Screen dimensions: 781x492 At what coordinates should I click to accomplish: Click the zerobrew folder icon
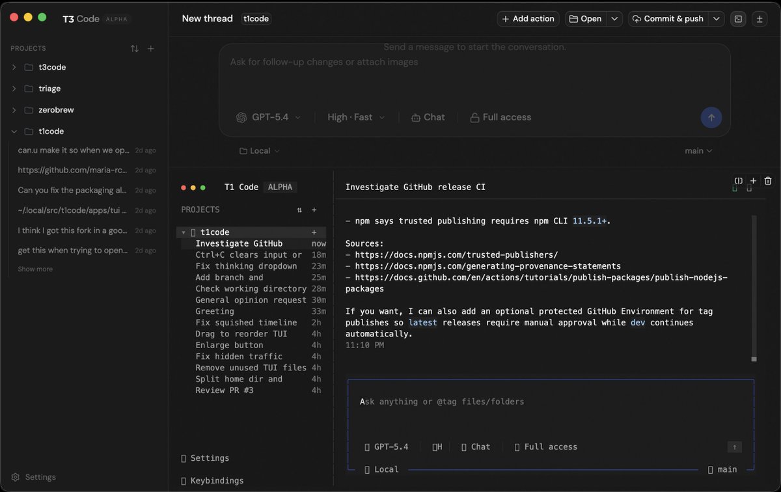pos(29,110)
